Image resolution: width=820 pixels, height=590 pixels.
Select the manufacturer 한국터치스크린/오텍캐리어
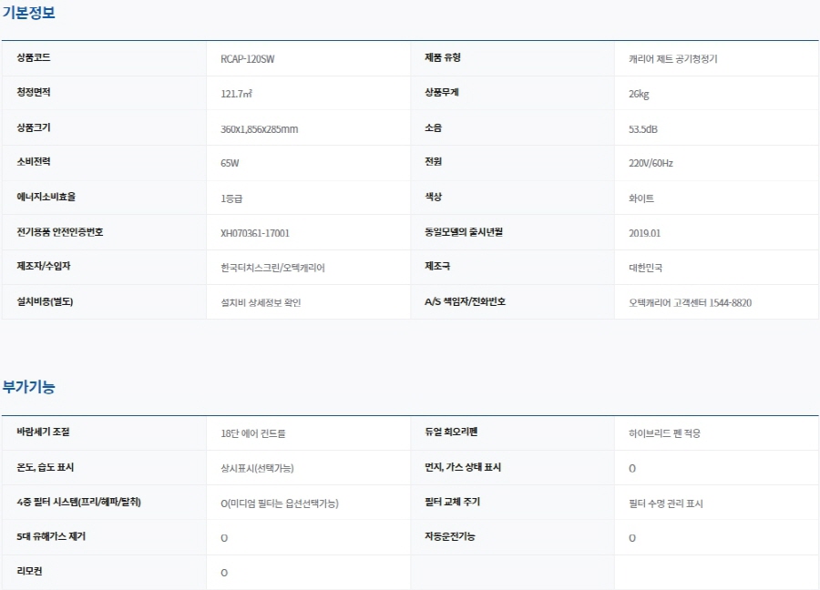(272, 268)
